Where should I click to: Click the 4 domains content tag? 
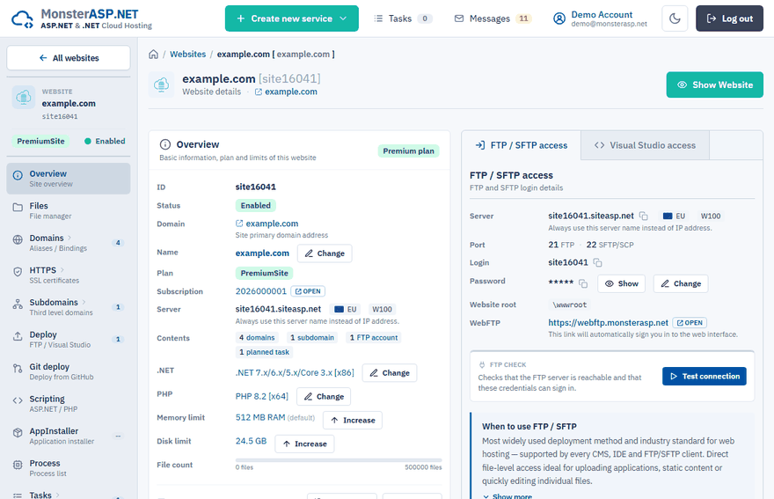pos(257,338)
